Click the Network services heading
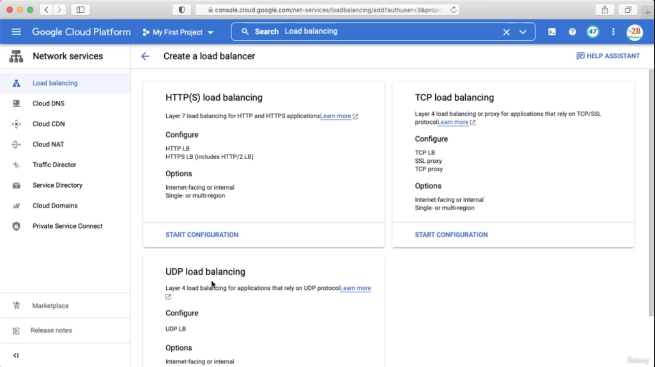 point(68,56)
